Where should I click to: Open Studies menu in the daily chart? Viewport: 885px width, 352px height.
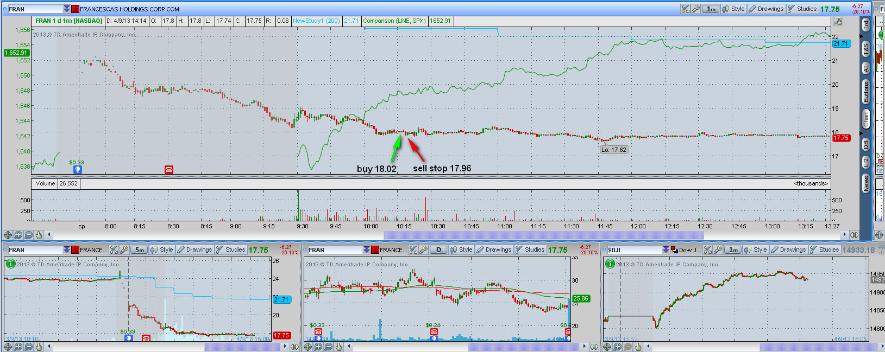(x=530, y=249)
